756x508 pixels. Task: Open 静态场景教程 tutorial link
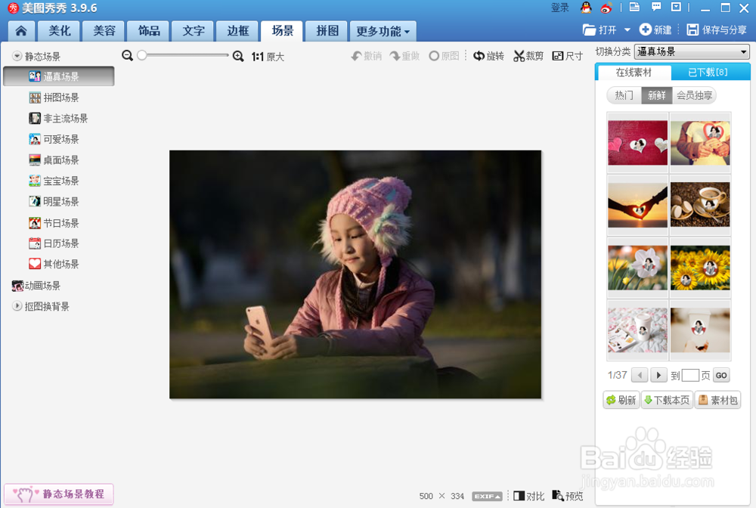(x=59, y=494)
